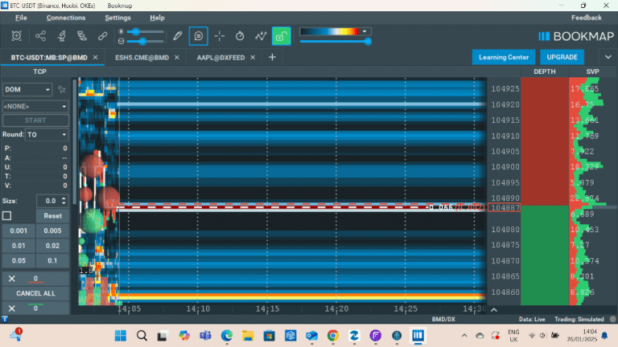Image resolution: width=618 pixels, height=347 pixels.
Task: Toggle the chat notes icon
Action: click(198, 36)
